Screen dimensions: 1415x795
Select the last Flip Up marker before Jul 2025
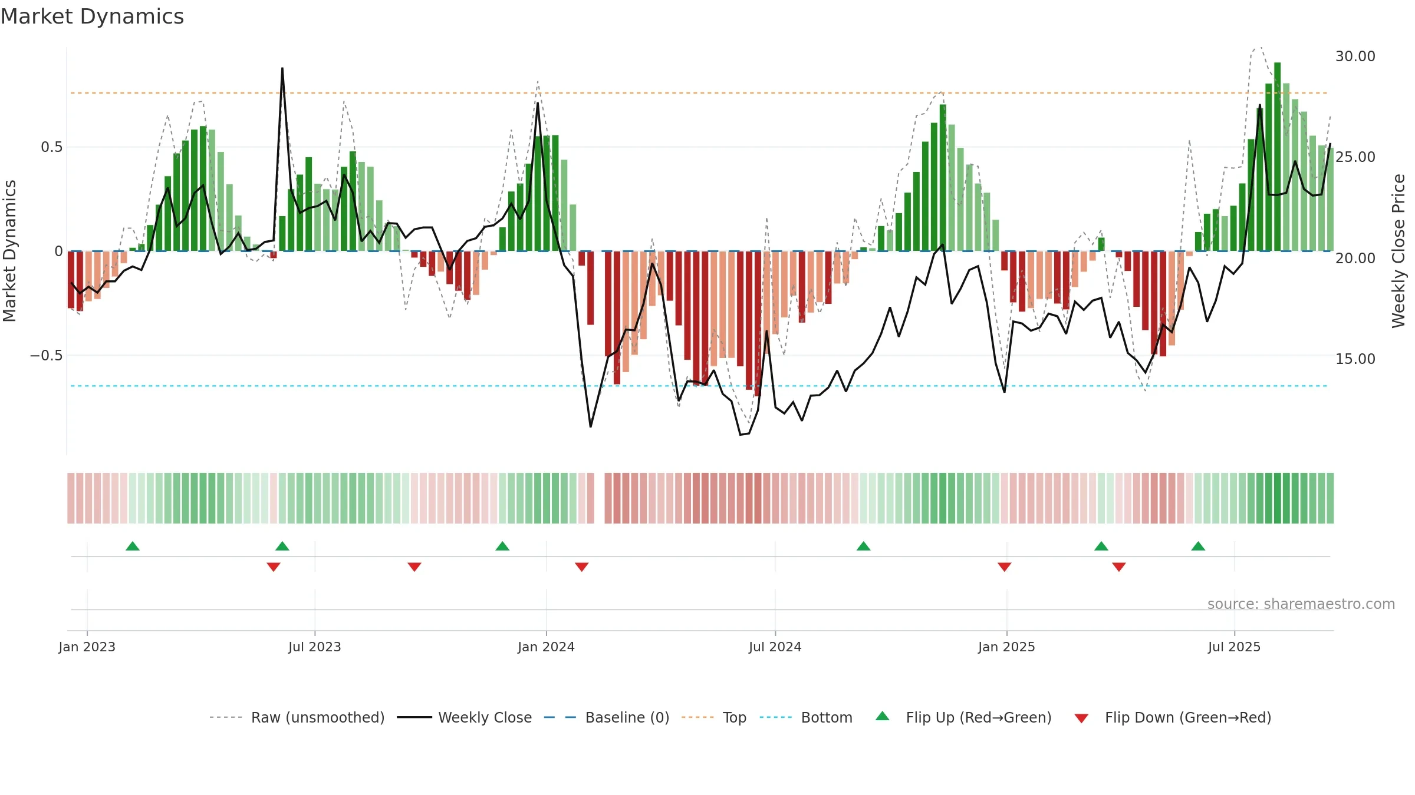click(x=1198, y=546)
